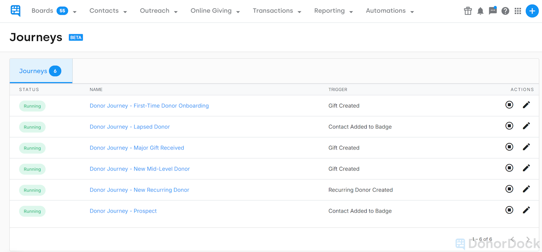Stop the Prospect journey

pos(509,210)
